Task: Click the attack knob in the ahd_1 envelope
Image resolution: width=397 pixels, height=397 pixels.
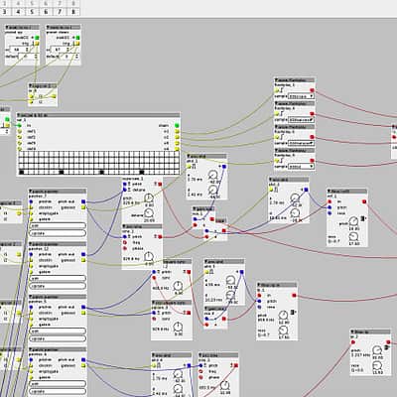Action: (x=213, y=175)
